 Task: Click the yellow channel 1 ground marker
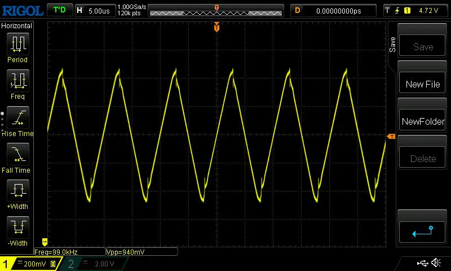pos(45,242)
